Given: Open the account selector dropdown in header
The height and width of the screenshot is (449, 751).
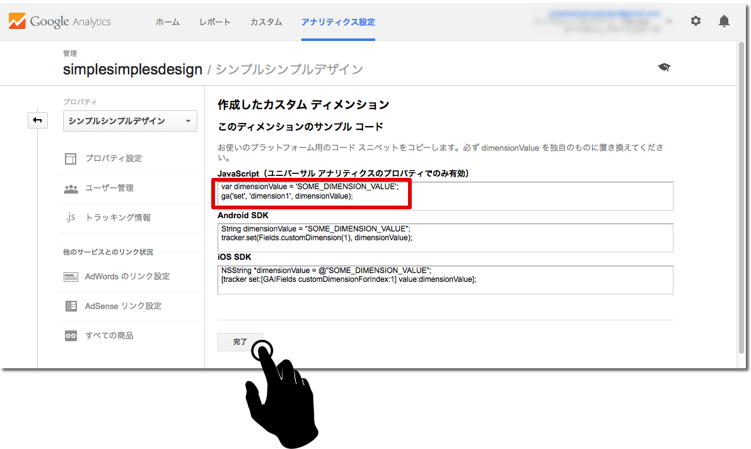Looking at the screenshot, I should (x=668, y=21).
